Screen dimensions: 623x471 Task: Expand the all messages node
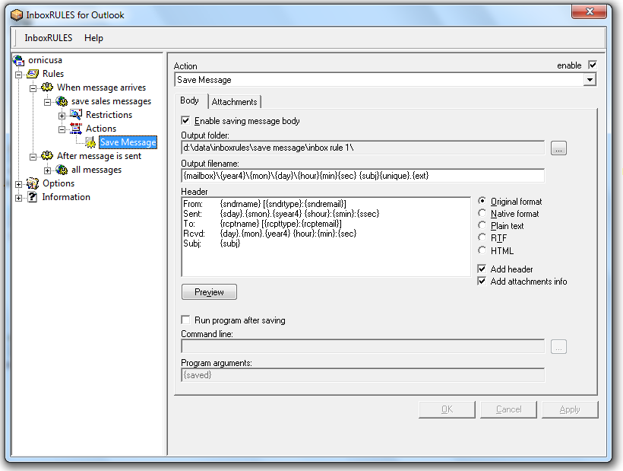click(x=47, y=170)
